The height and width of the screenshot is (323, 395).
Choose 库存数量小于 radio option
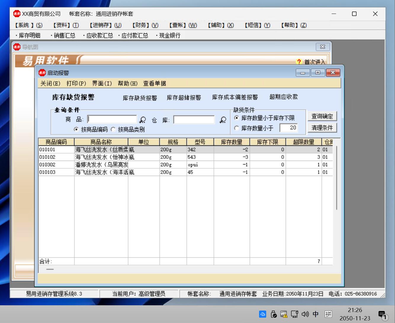[237, 128]
